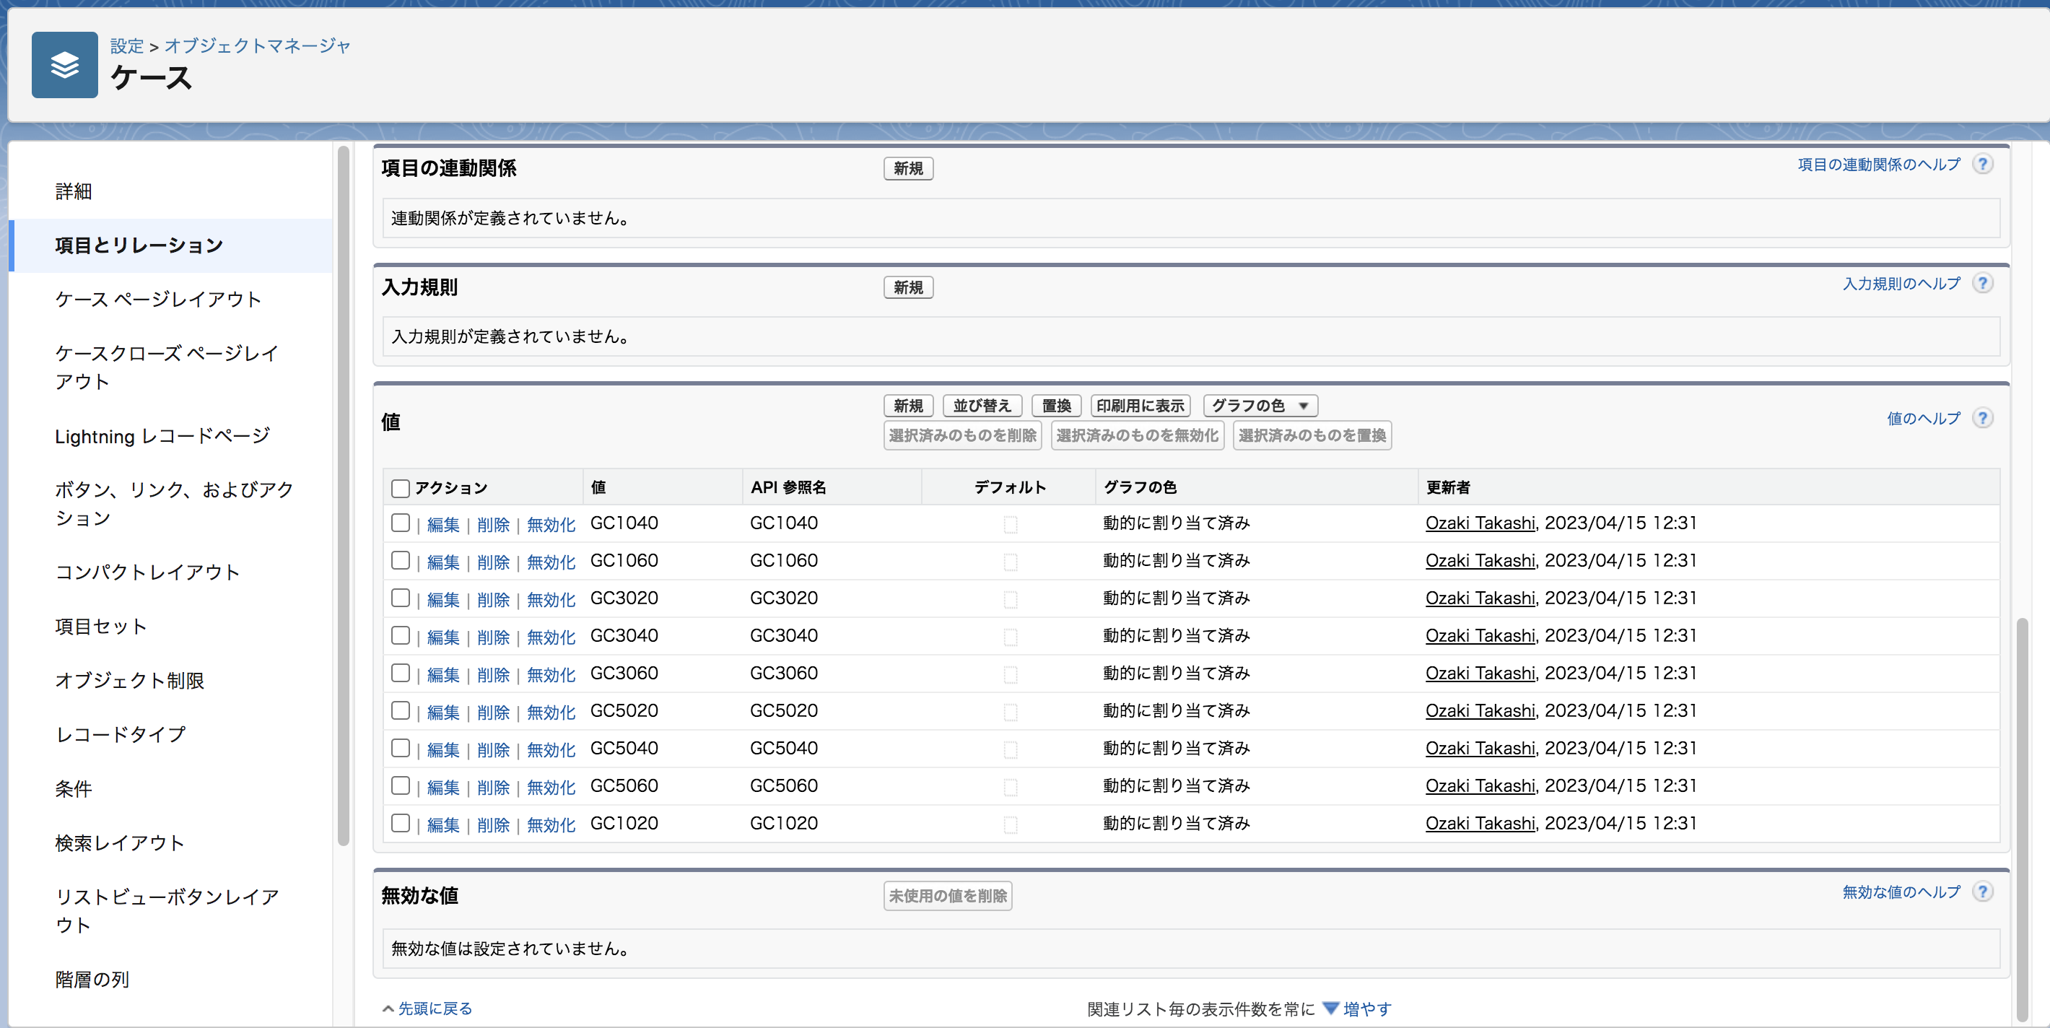Open the オブジェクトマネージャ breadcrumb link
The image size is (2050, 1028).
(257, 45)
